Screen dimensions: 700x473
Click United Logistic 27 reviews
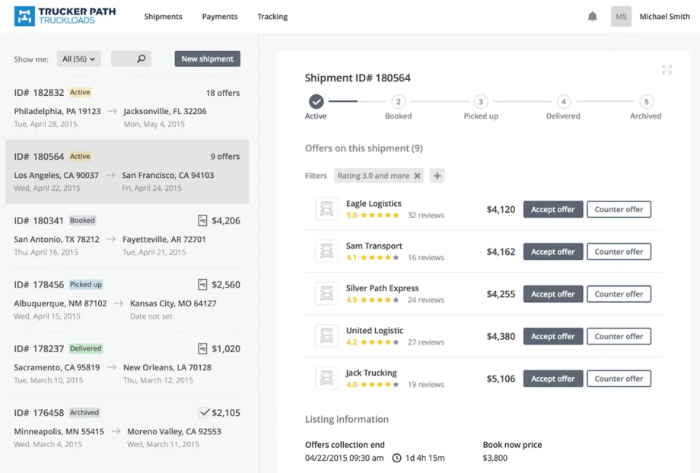(x=426, y=342)
